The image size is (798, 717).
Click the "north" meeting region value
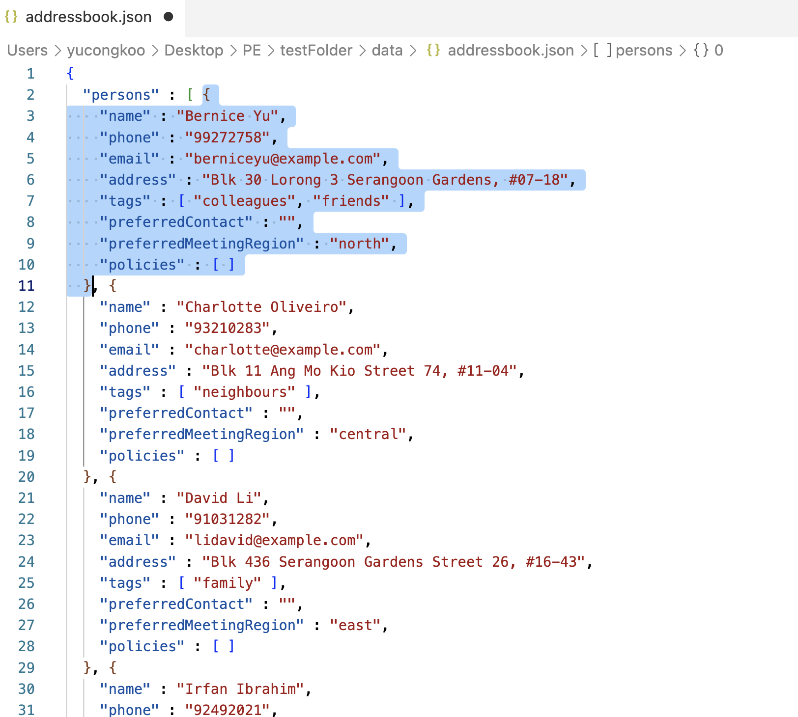tap(360, 244)
